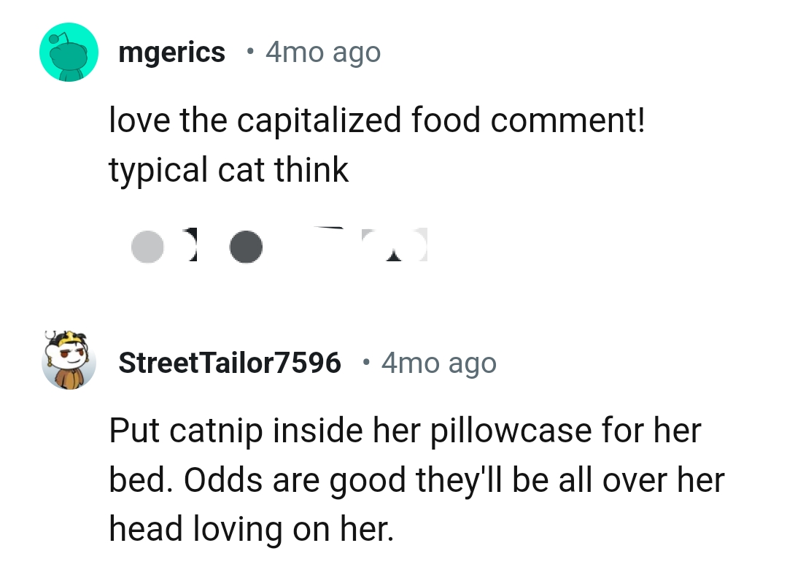Screen dimensions: 787x570
Task: Visit the mgerics user profile
Action: coord(172,53)
